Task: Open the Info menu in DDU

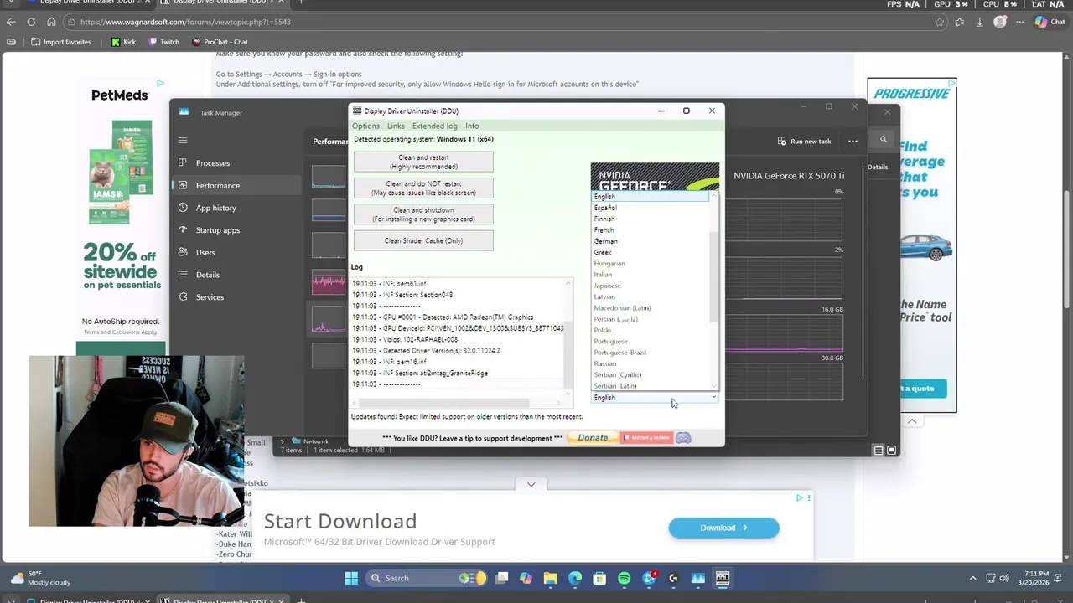Action: point(472,126)
